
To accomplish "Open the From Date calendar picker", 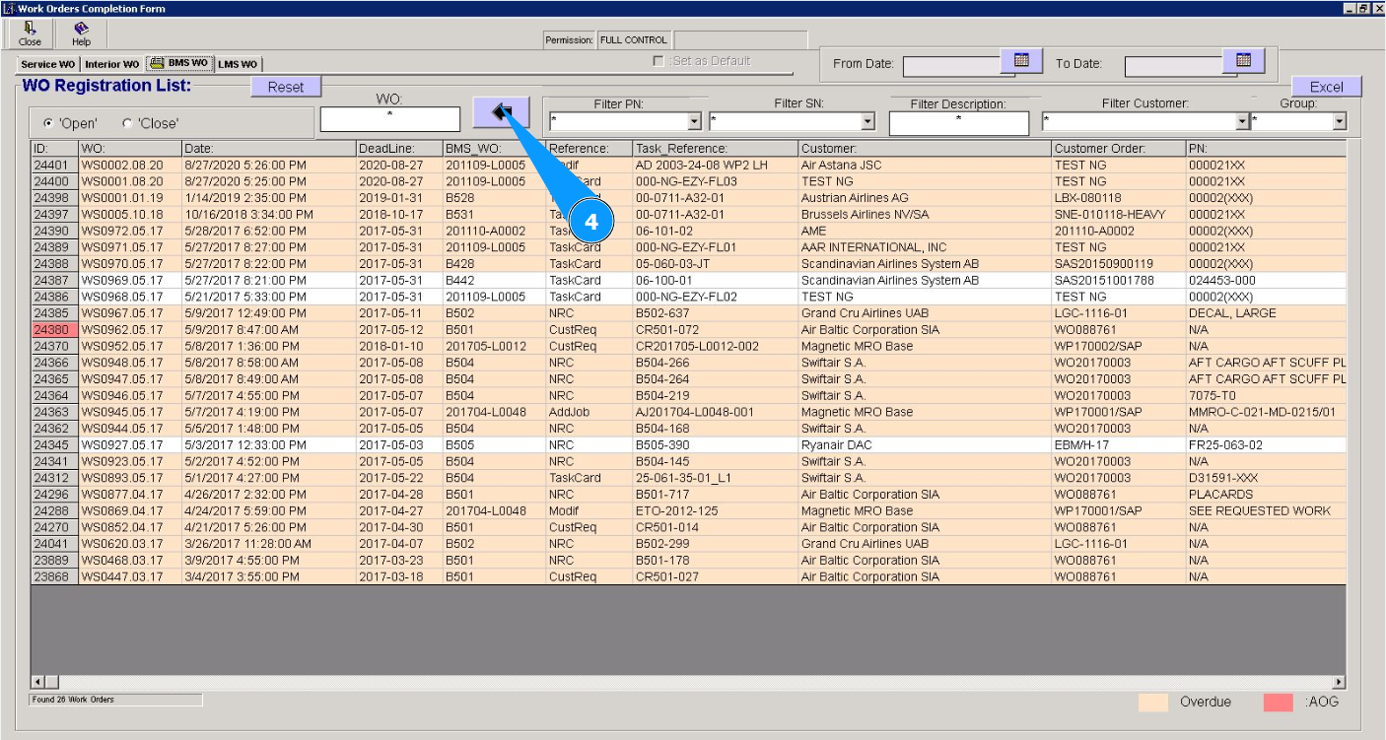I will coord(1021,61).
